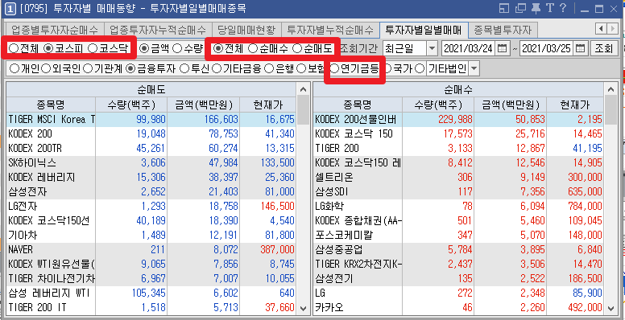Open the 당일매매현황 tab
625x320 pixels.
pos(246,30)
